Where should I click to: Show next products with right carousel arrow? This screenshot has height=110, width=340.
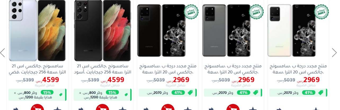pyautogui.click(x=334, y=53)
